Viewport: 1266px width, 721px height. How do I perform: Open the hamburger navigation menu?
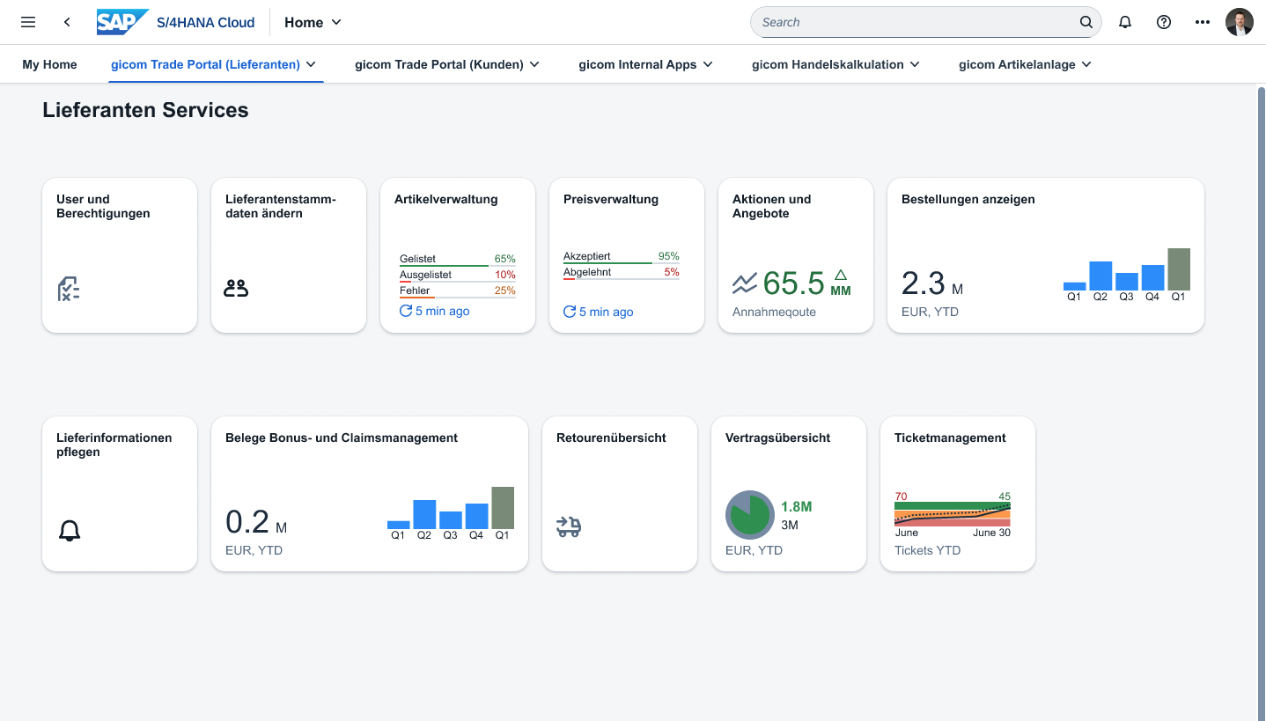point(28,22)
